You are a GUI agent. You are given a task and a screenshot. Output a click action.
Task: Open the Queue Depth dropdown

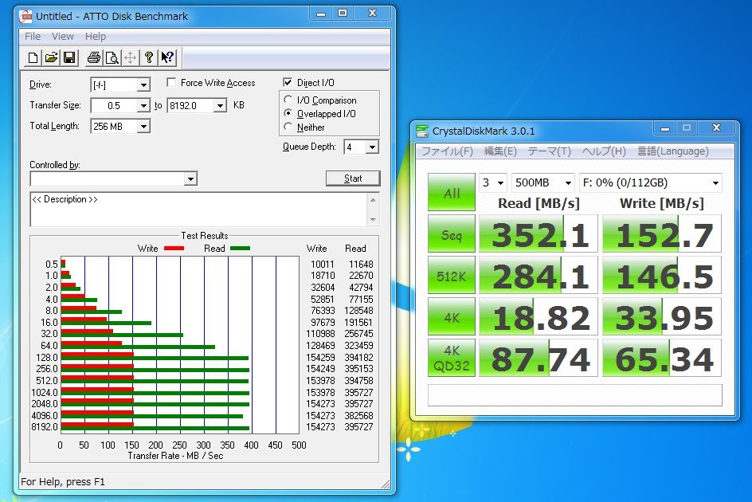[x=372, y=147]
